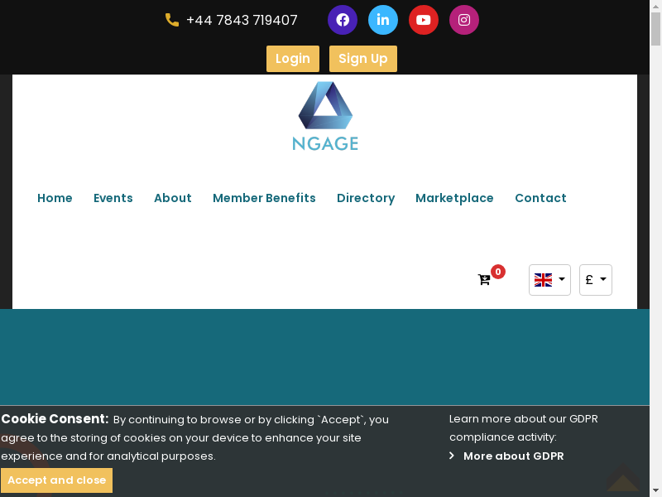This screenshot has width=662, height=497.
Task: Open the LinkedIn social icon
Action: 383,20
